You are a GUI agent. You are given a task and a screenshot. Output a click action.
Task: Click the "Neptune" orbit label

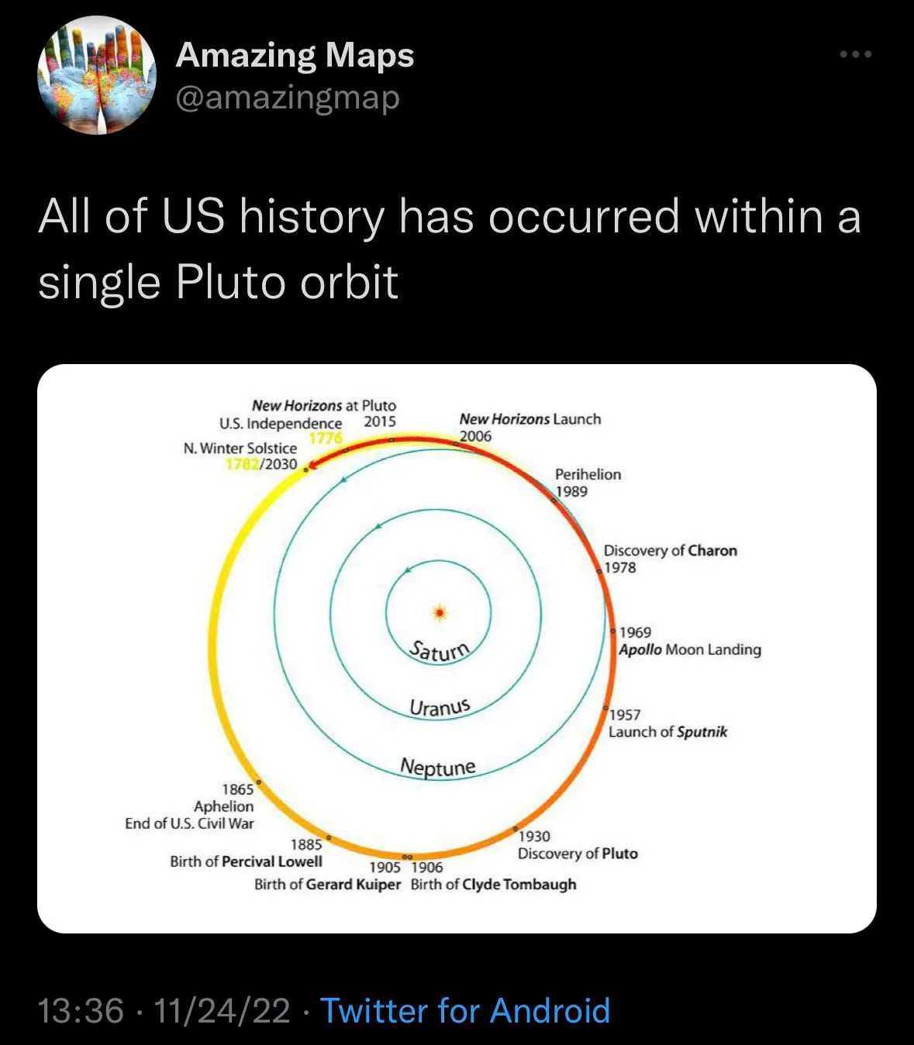coord(438,767)
